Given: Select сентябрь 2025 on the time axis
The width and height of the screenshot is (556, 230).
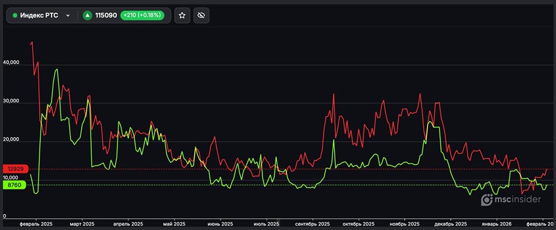Looking at the screenshot, I should click(313, 224).
